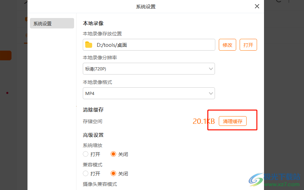Select 系统缩放 打开 radio button
Screen dimensions: 304x190
[x=86, y=154]
